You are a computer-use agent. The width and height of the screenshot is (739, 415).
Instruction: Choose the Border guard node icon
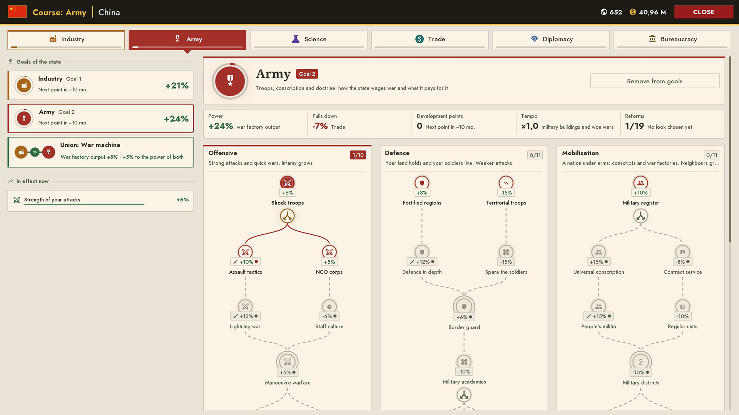coord(464,306)
